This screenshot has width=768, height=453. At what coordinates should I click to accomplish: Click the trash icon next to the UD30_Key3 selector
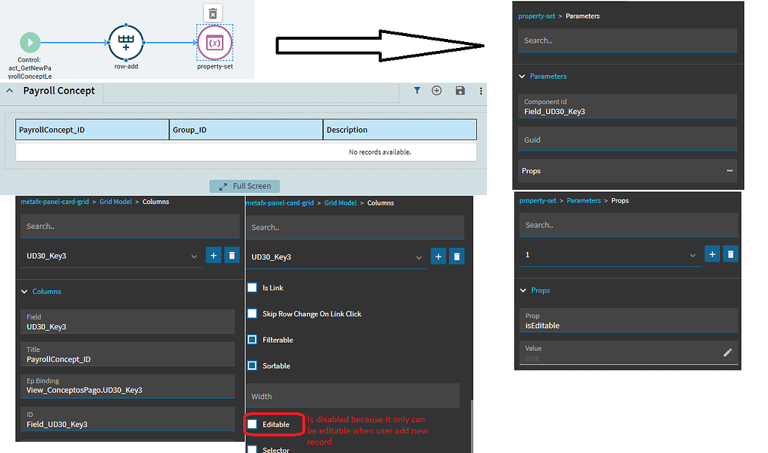(232, 255)
